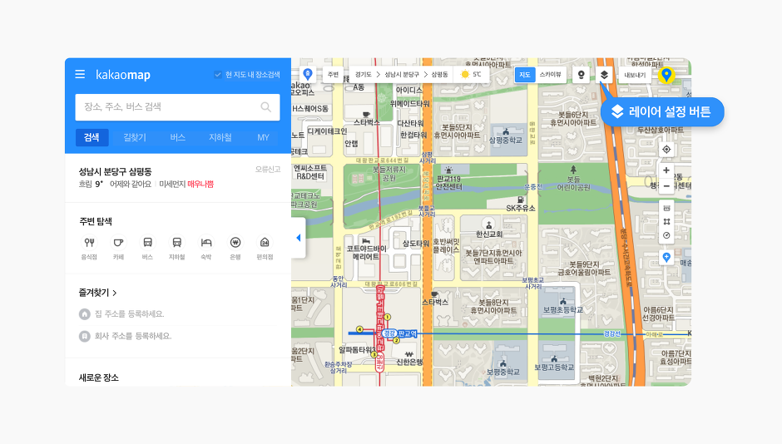The height and width of the screenshot is (444, 782).
Task: Enable roadview pin icon button
Action: [x=581, y=75]
